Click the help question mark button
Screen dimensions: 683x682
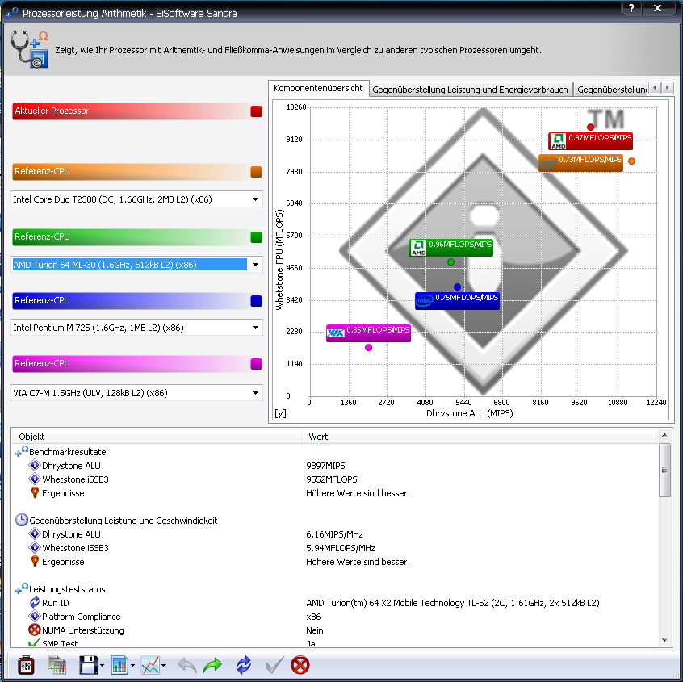coord(631,8)
